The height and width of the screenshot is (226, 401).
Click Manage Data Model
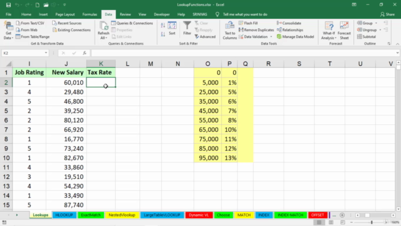pyautogui.click(x=295, y=36)
